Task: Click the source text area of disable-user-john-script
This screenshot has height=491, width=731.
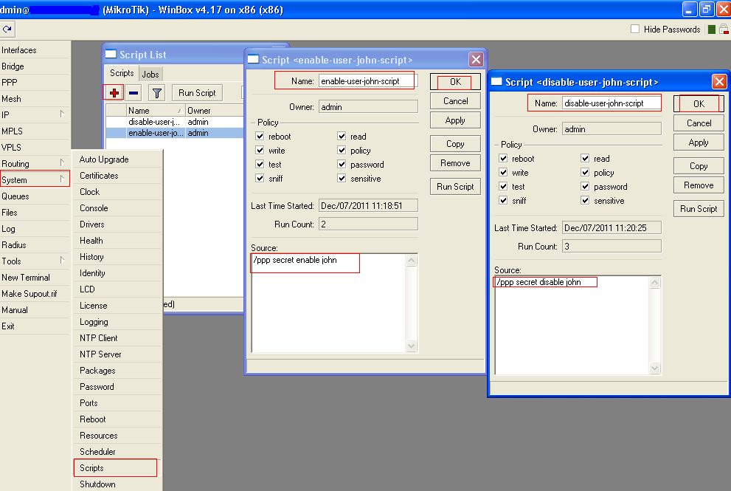Action: [x=572, y=325]
